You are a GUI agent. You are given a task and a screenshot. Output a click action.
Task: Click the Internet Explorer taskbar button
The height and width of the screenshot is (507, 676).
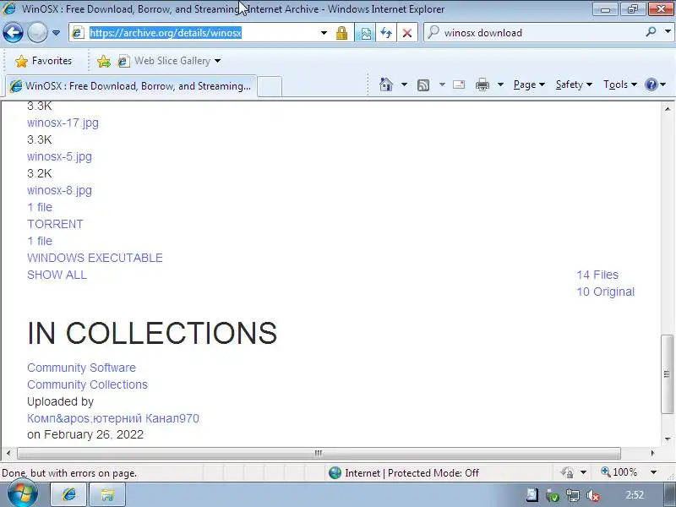coord(69,494)
